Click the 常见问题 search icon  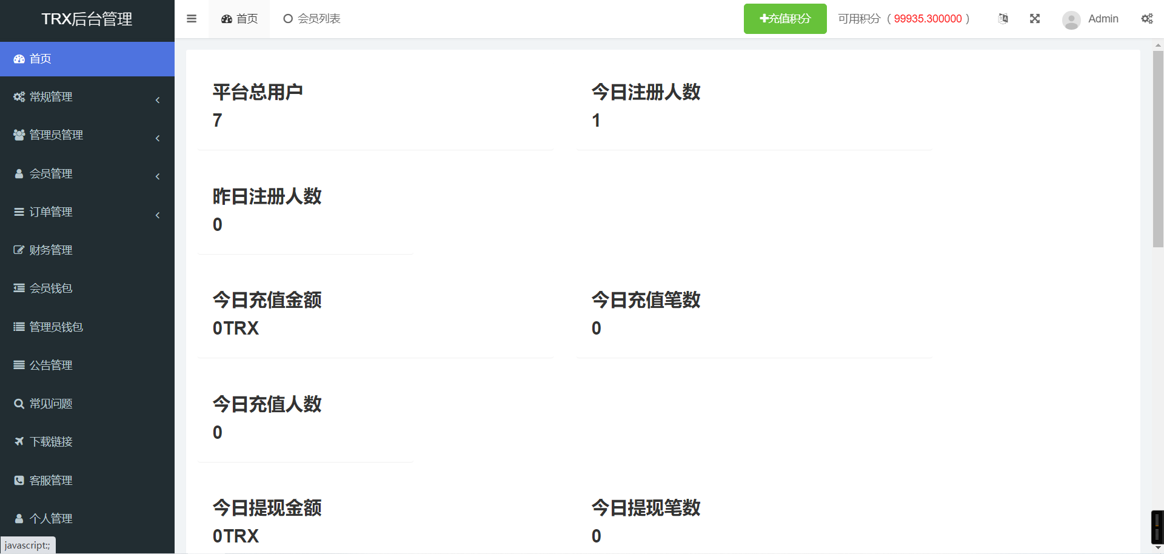[19, 404]
